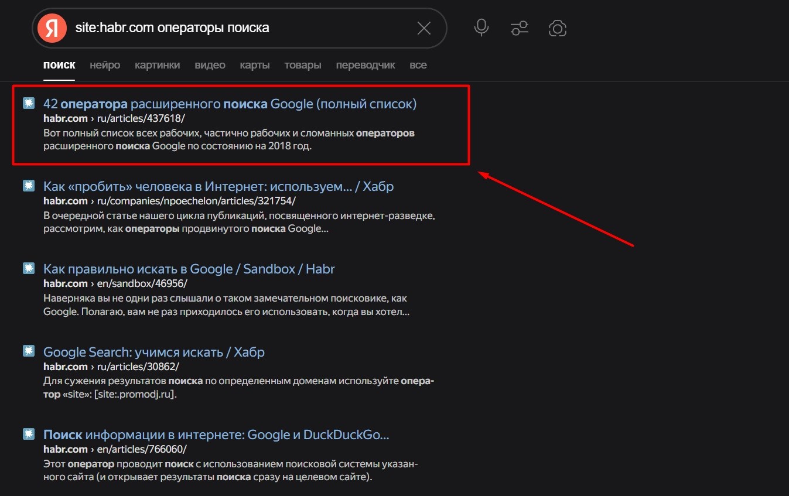Start voice search with microphone icon

tap(481, 28)
